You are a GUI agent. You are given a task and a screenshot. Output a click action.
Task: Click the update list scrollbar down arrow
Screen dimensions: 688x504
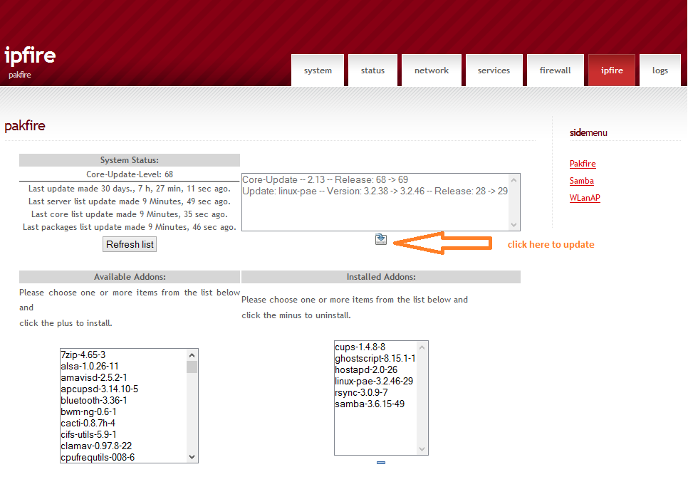pos(514,224)
